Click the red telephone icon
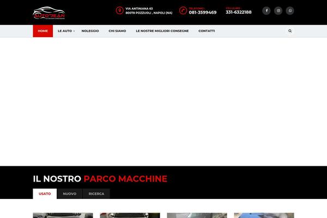Screen dimensions: 327x218 coord(183,10)
